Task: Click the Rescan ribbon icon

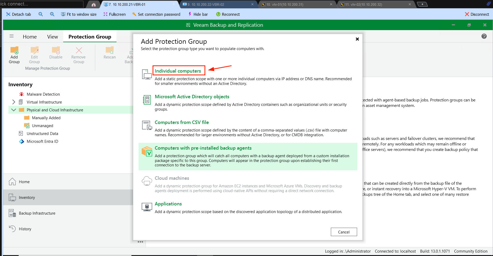Action: point(109,50)
